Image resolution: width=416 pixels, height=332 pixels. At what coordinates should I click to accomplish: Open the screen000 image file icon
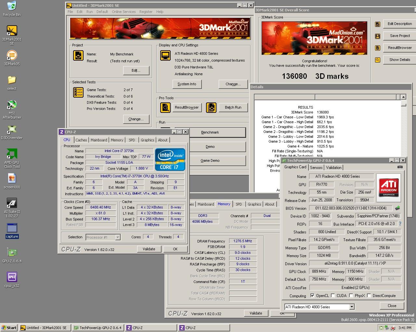(x=12, y=181)
